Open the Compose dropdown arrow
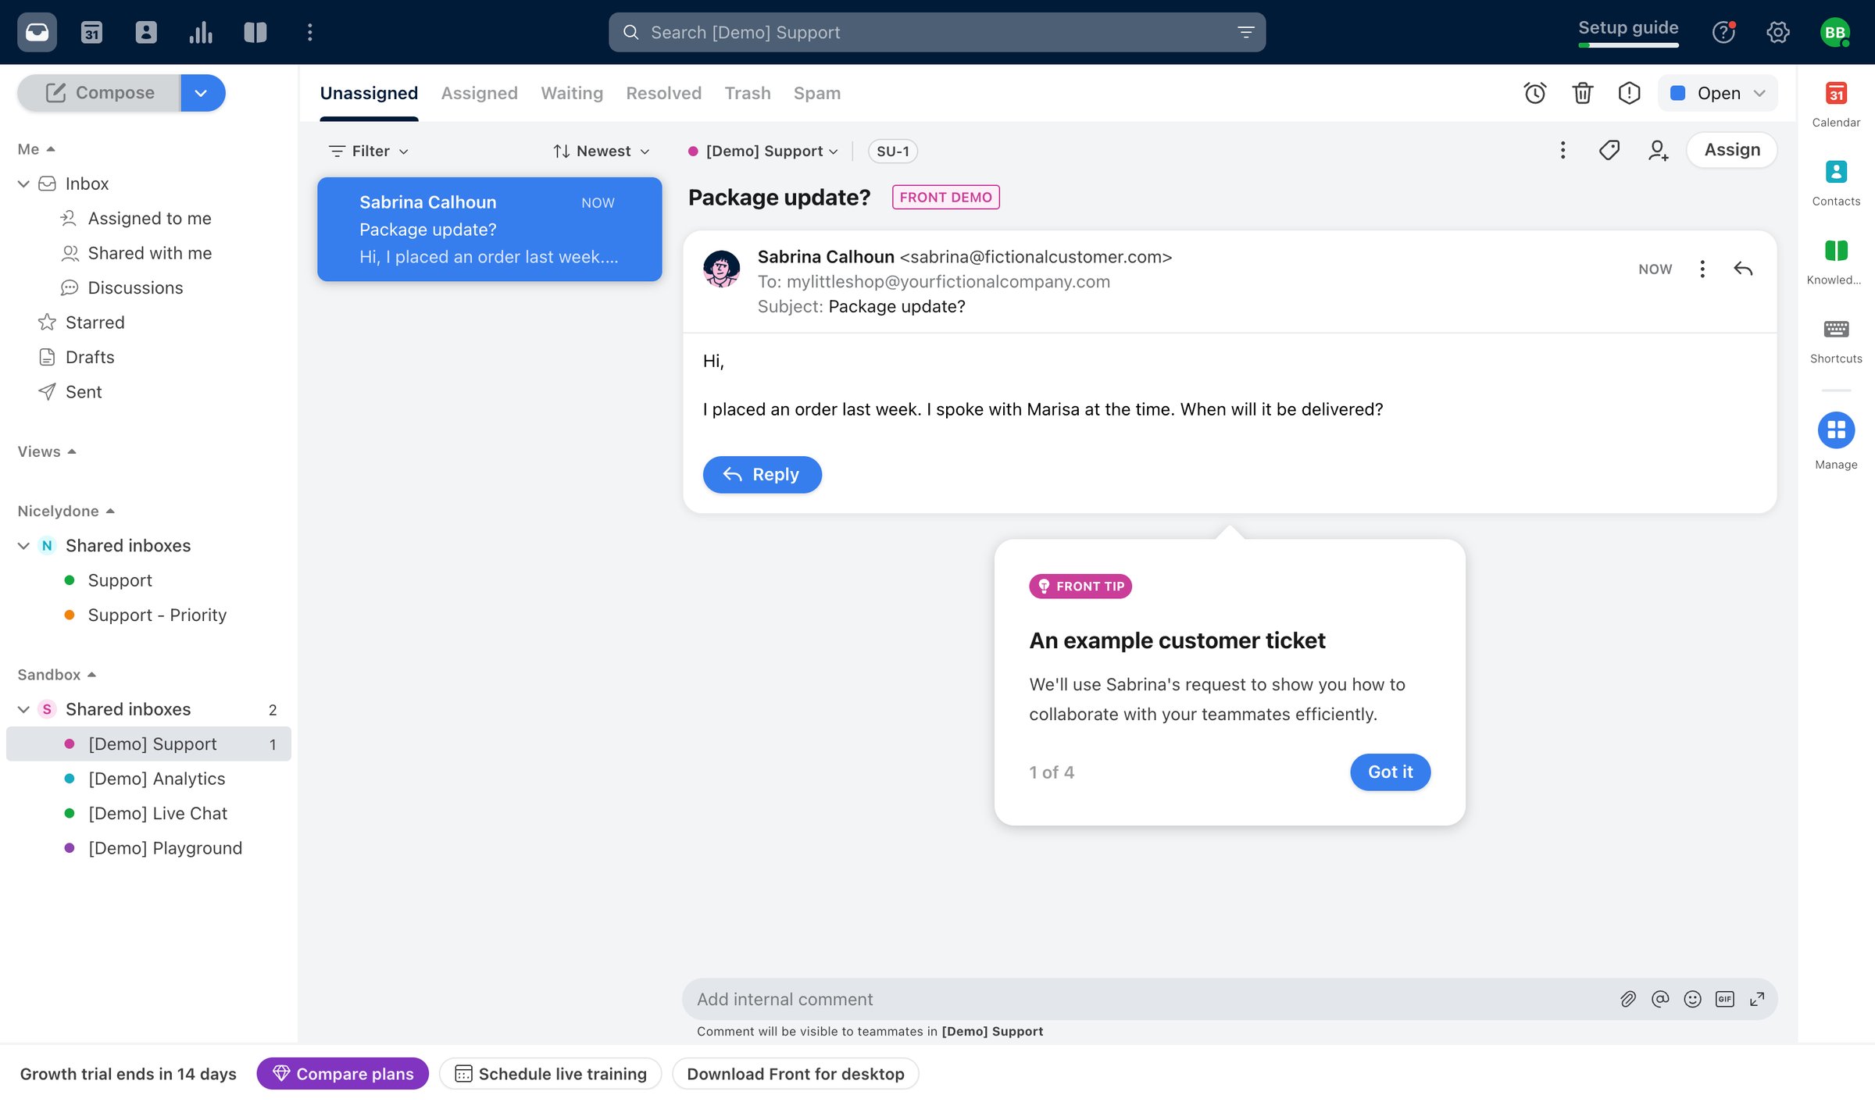 click(202, 93)
